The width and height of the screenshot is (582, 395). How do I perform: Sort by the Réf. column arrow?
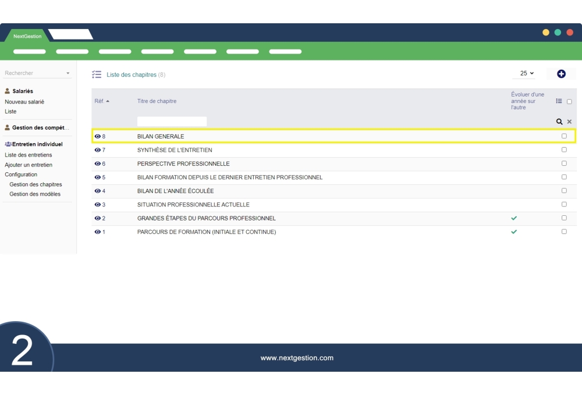tap(108, 101)
